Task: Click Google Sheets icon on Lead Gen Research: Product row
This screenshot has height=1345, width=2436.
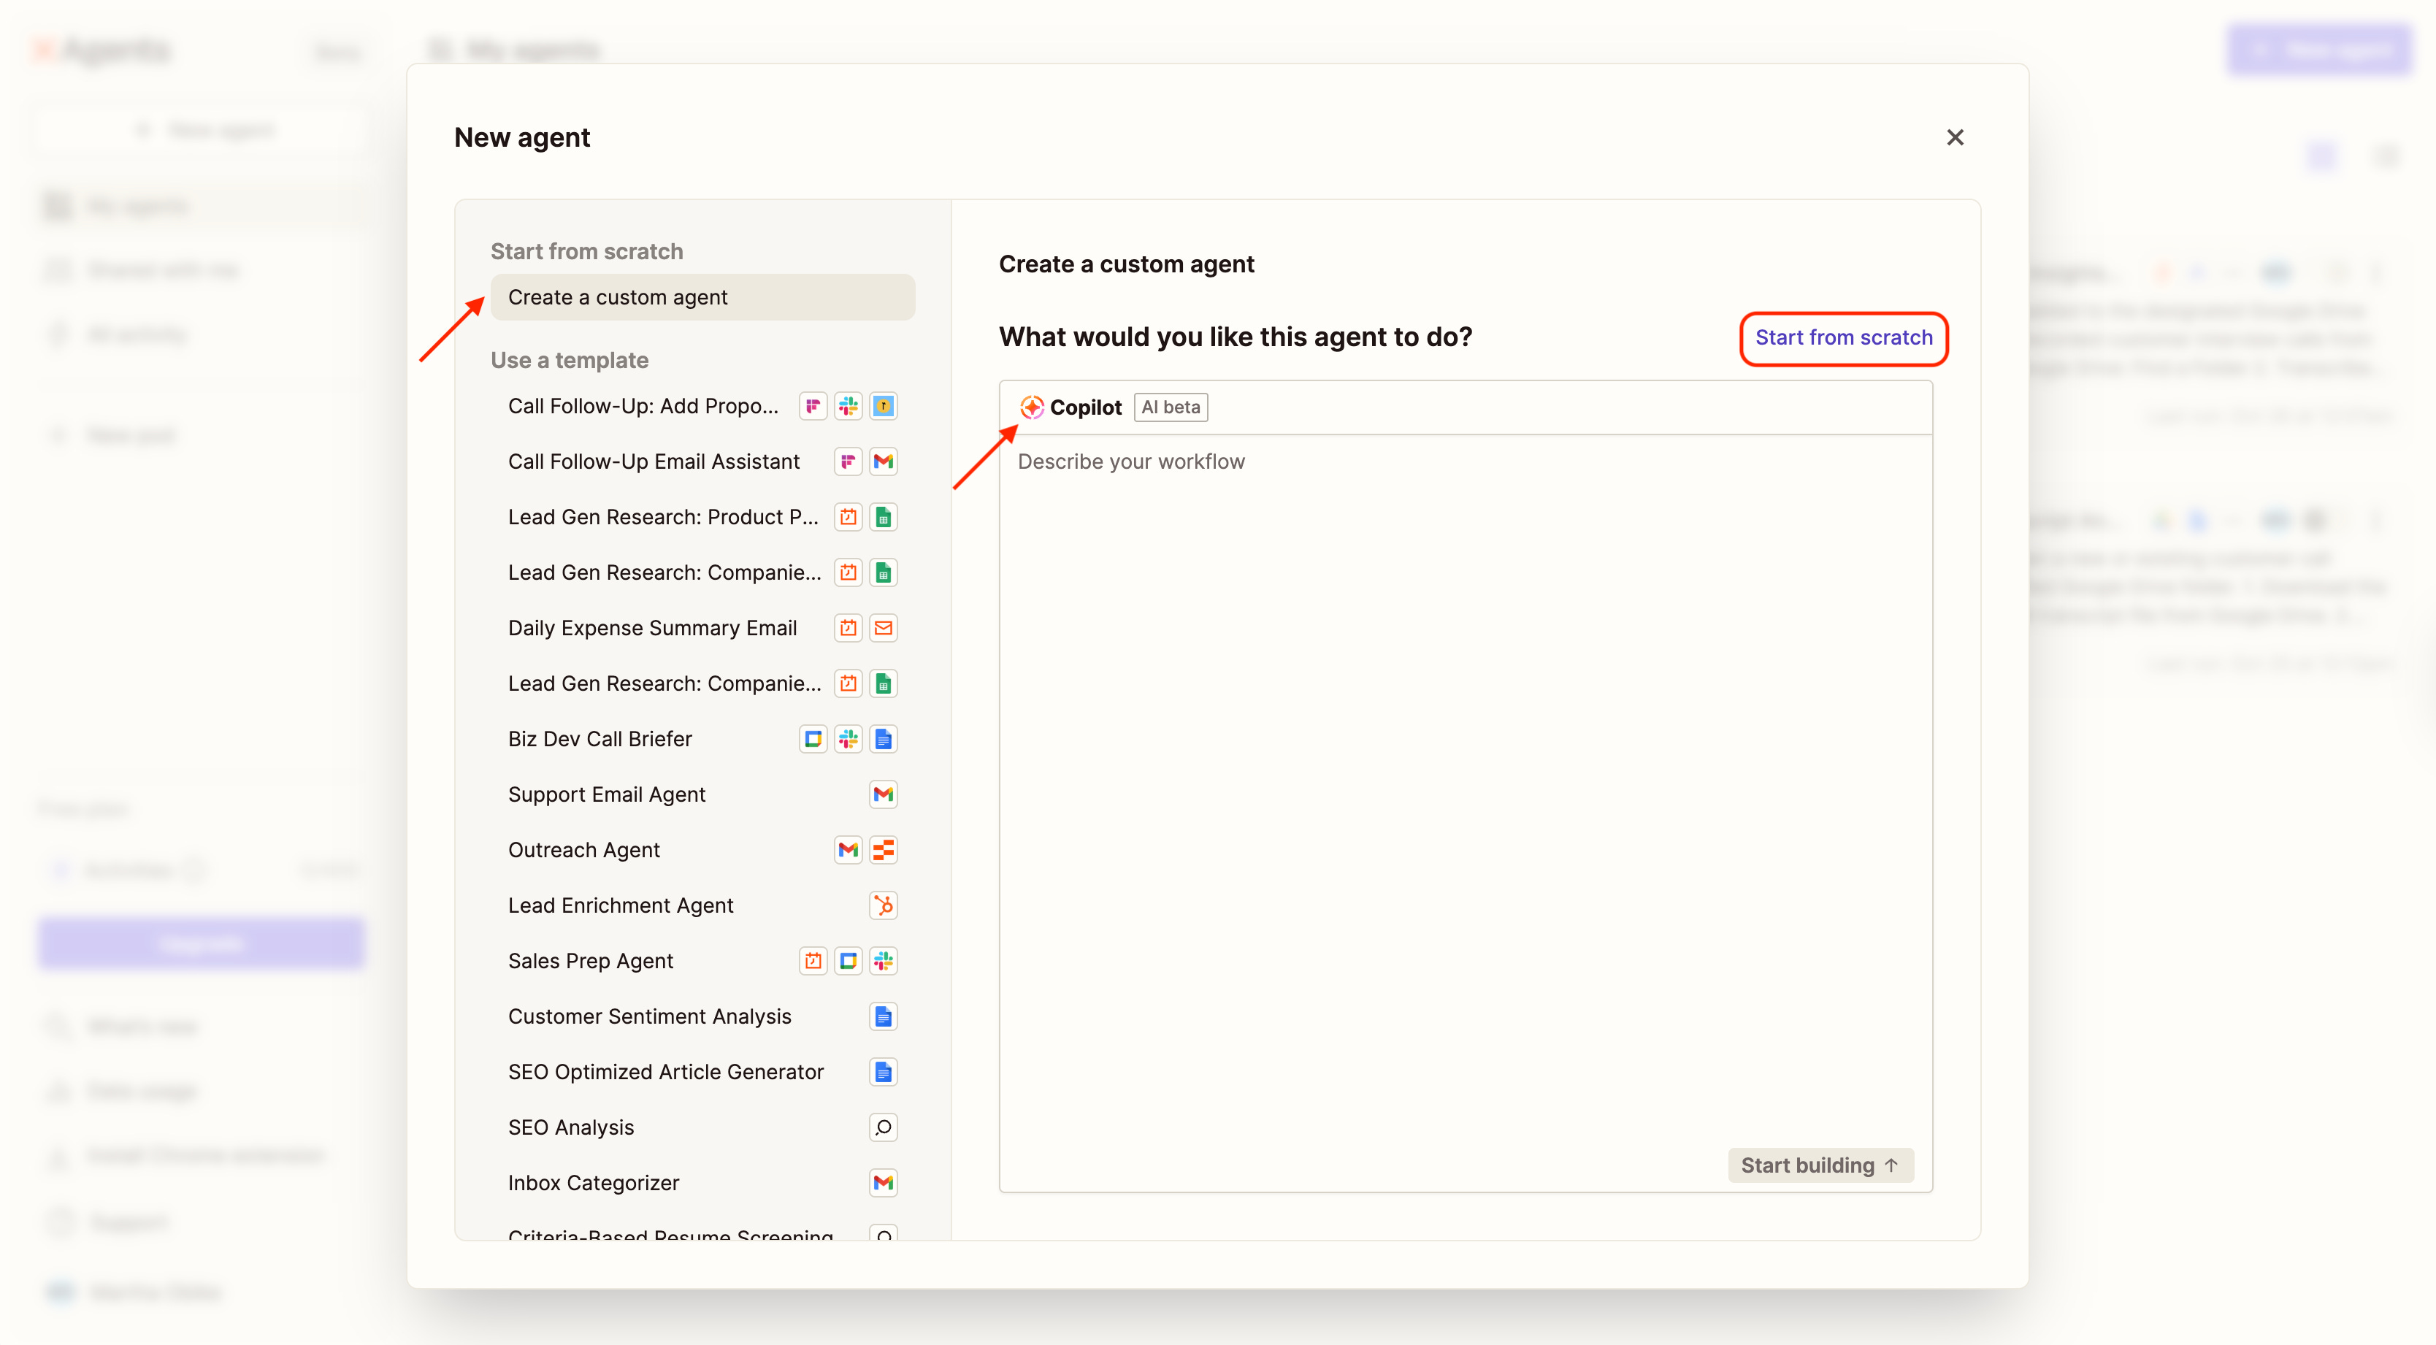Action: pyautogui.click(x=884, y=518)
